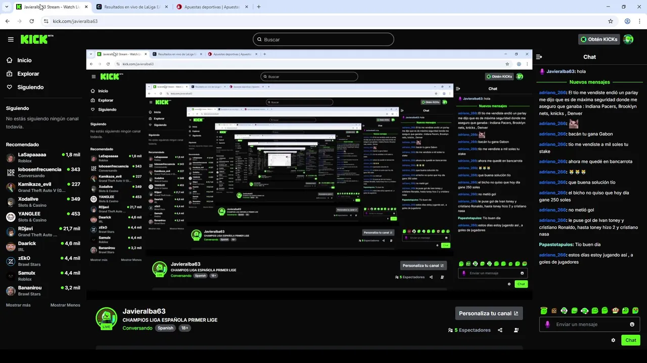Open LaSapaaaaa recommended channel

pyautogui.click(x=43, y=157)
